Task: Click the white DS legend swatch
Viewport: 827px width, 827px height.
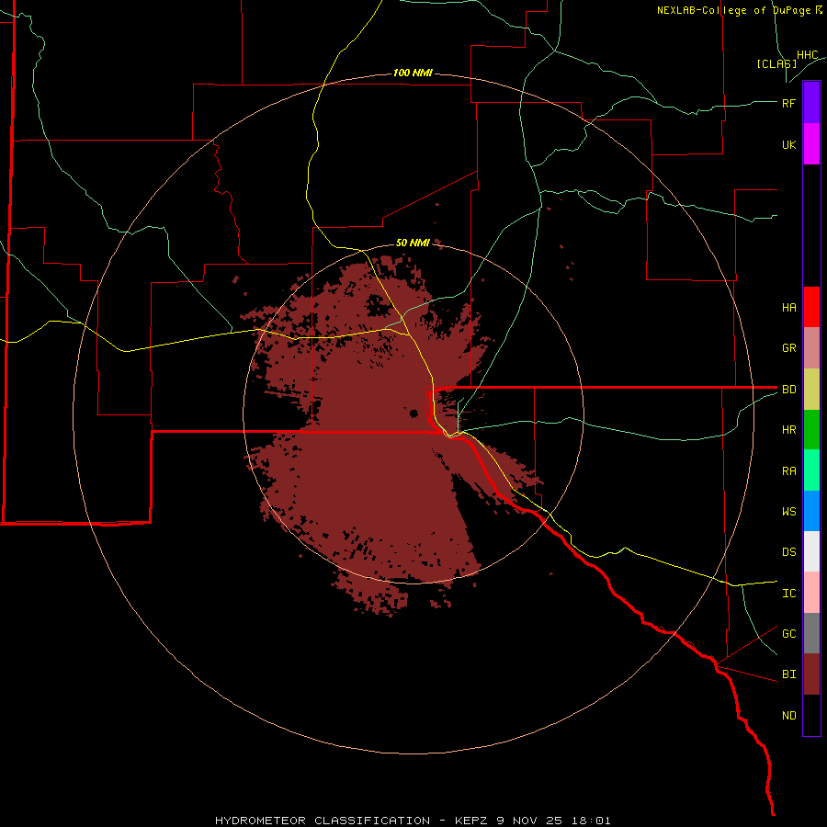Action: click(x=811, y=551)
